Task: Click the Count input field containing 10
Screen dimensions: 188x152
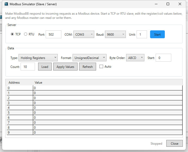Action: point(28,67)
